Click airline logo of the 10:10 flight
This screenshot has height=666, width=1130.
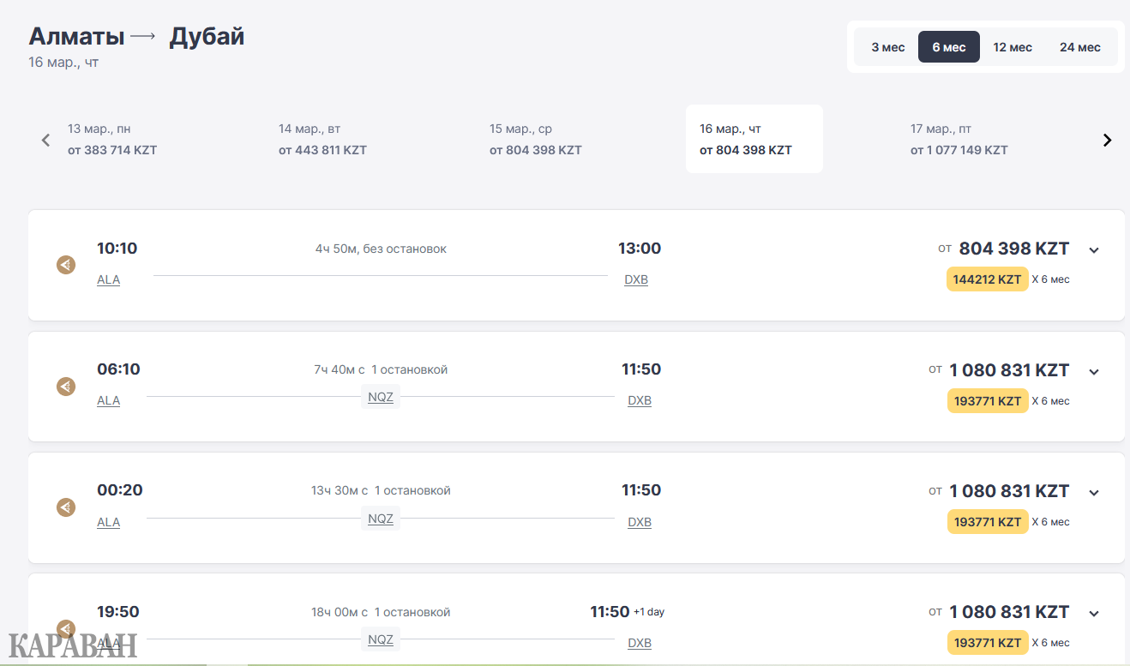point(66,265)
